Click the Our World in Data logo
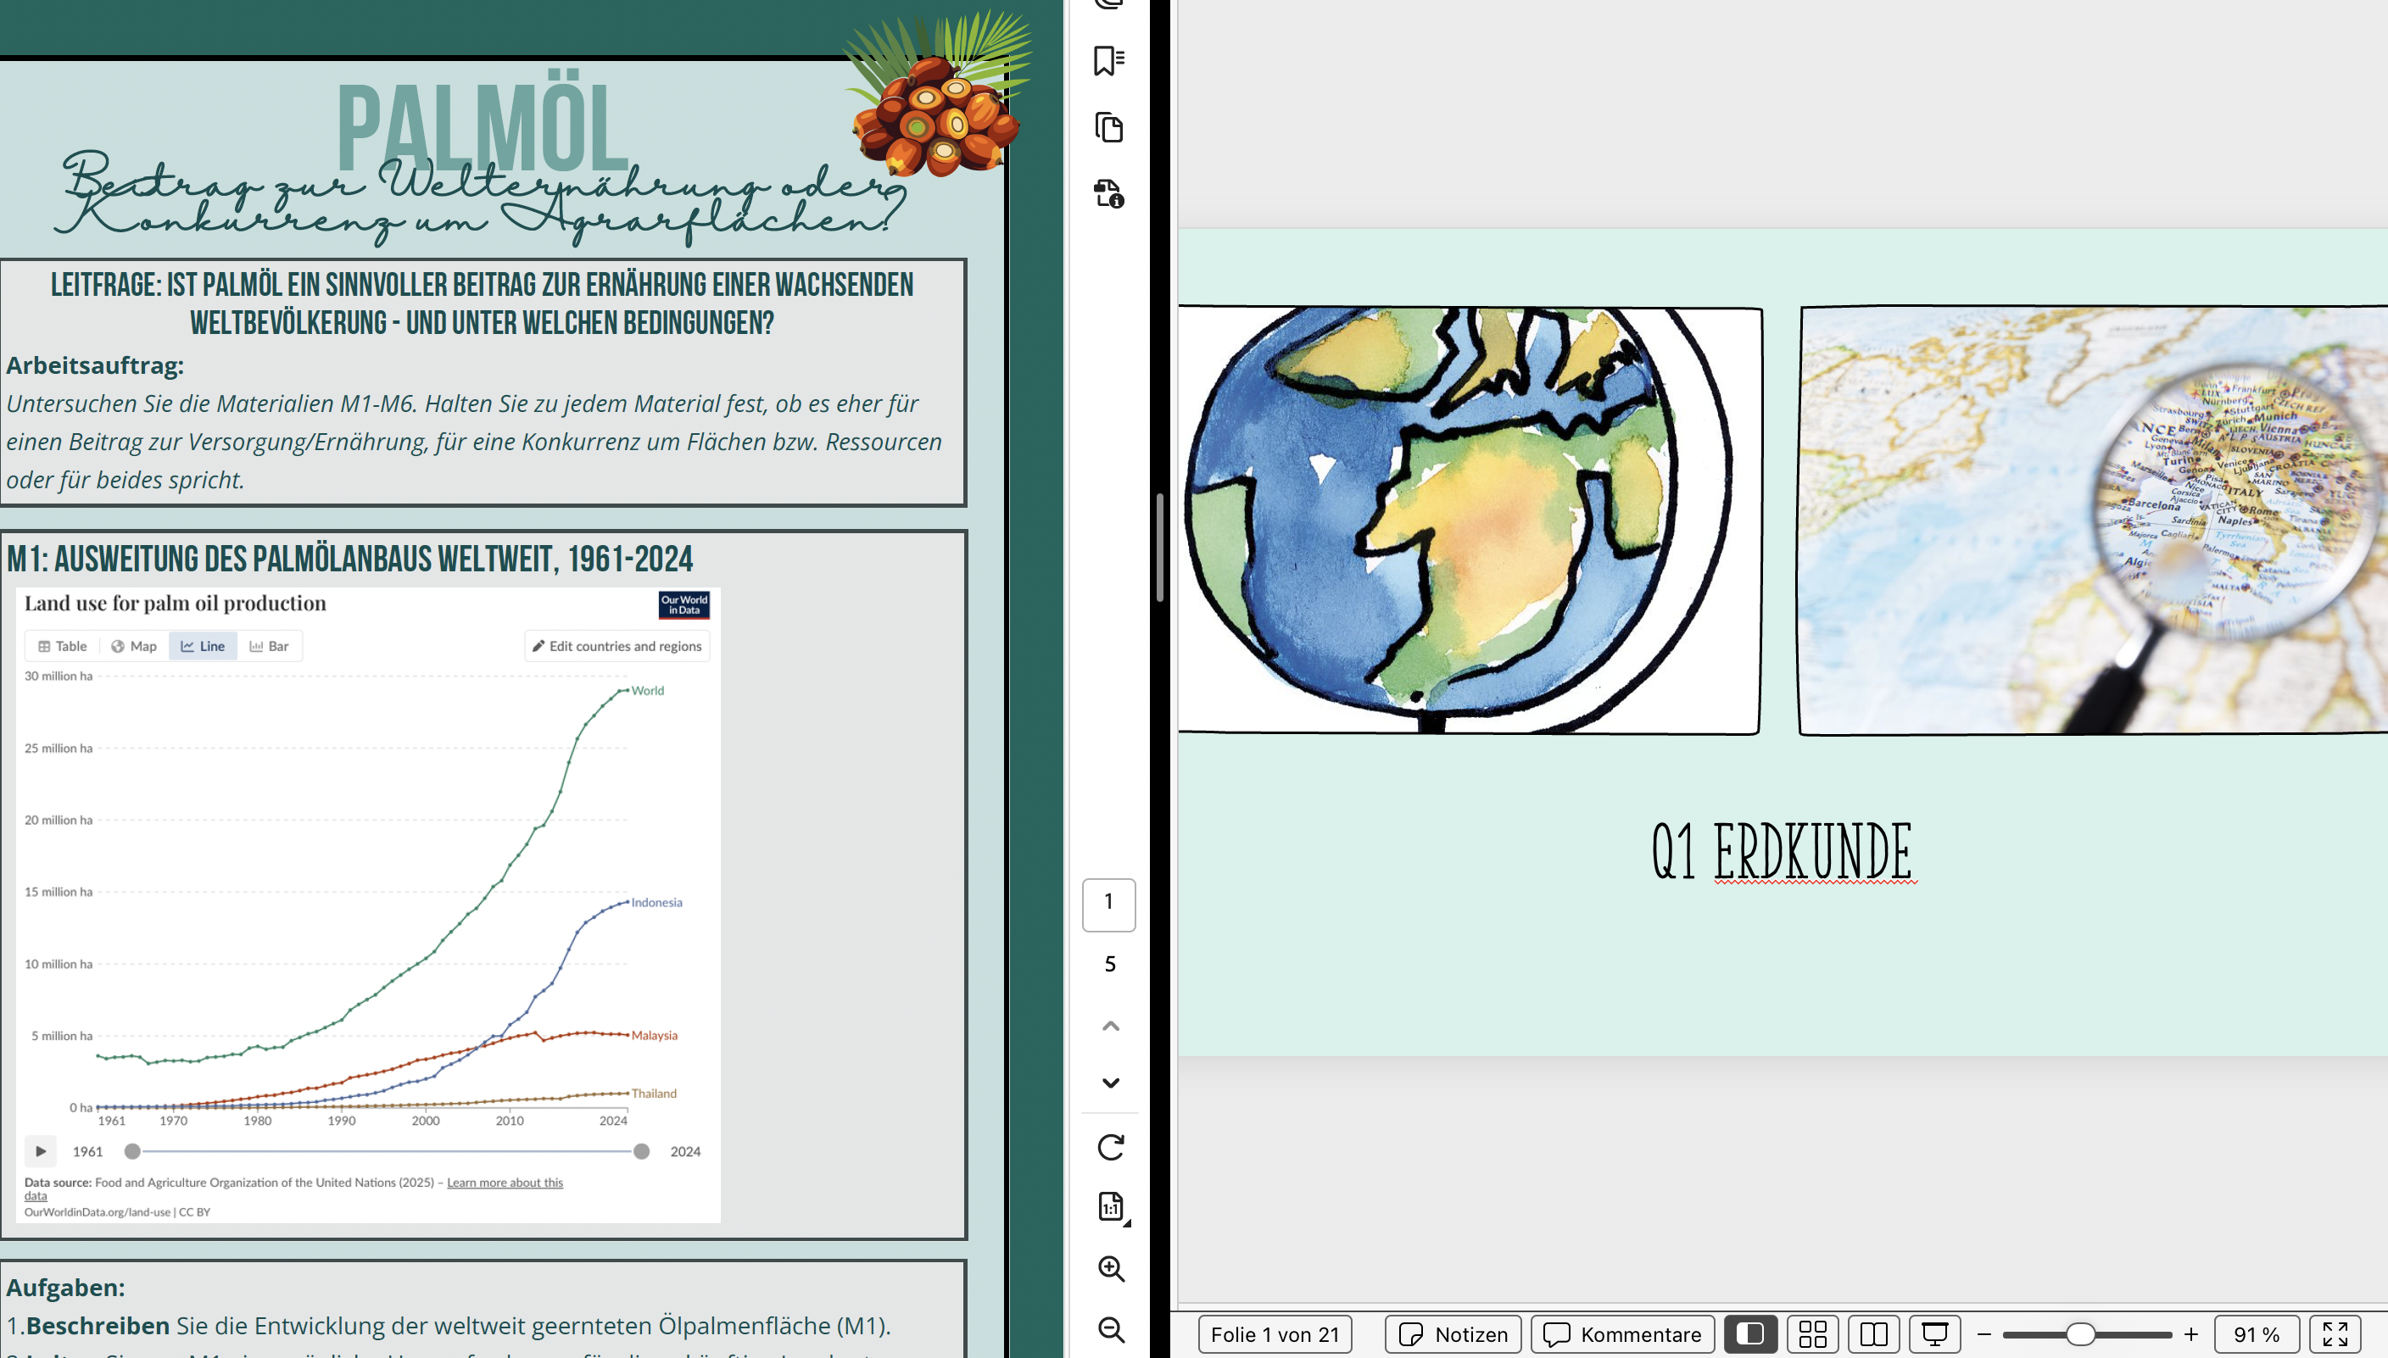This screenshot has width=2388, height=1358. (x=683, y=604)
